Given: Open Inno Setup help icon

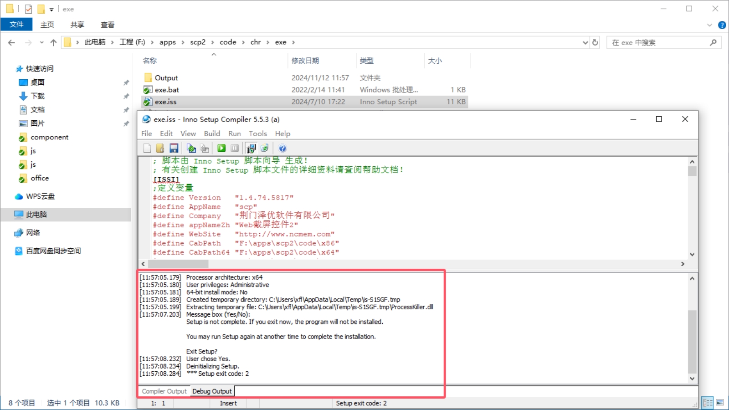Looking at the screenshot, I should (x=282, y=148).
